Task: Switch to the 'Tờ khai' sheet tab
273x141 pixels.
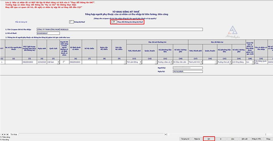Action: [x=14, y=134]
